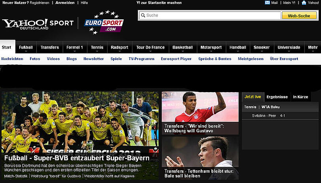Open headline Bale soll bleiben
Image resolution: width=321 pixels, height=183 pixels.
click(x=199, y=174)
